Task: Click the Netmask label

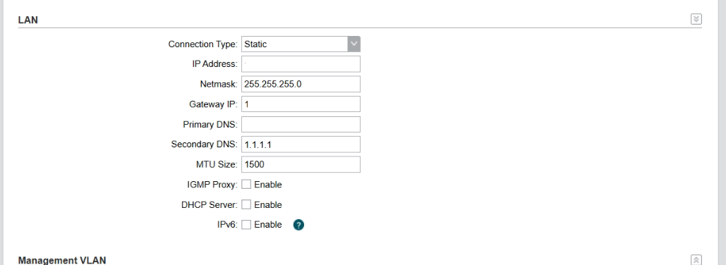Action: [219, 84]
